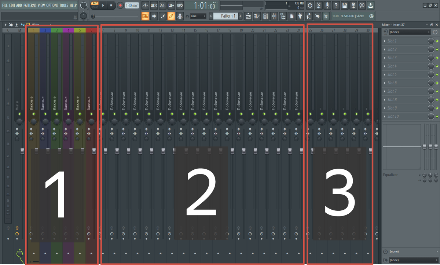
Task: Open the HELP menu
Action: tap(73, 5)
